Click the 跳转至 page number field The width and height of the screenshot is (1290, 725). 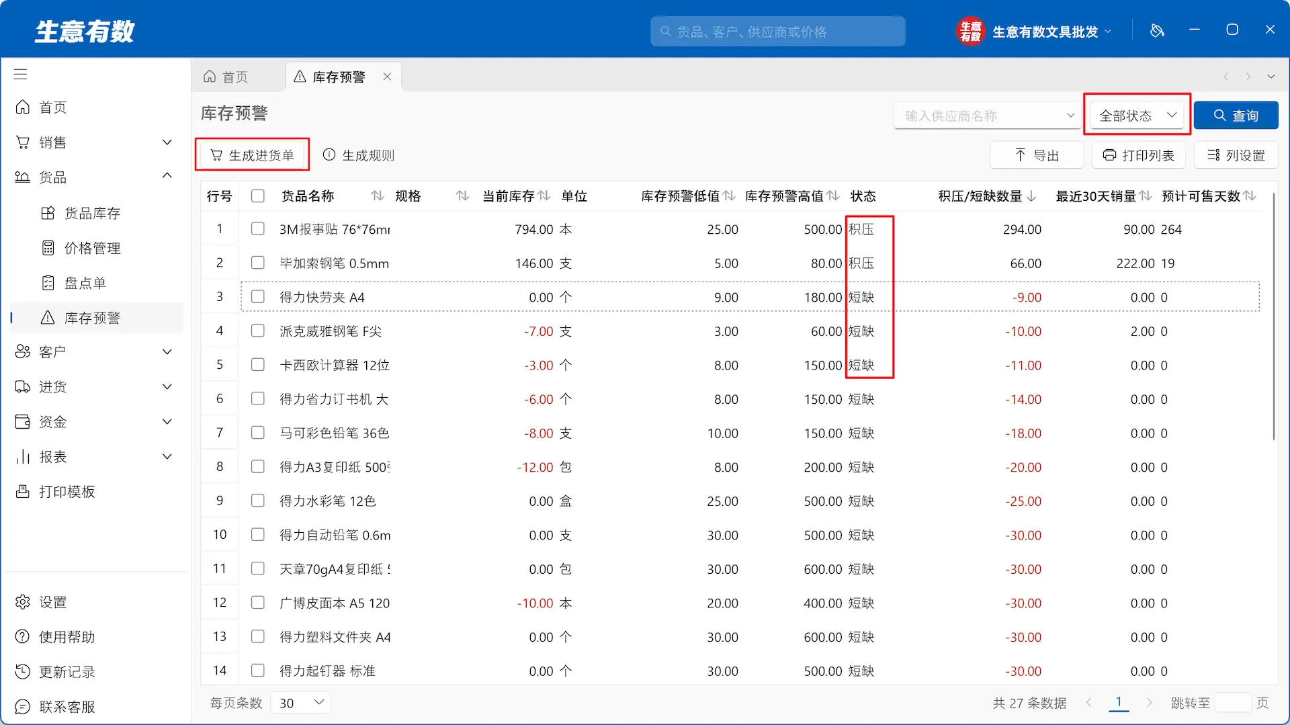(1234, 703)
